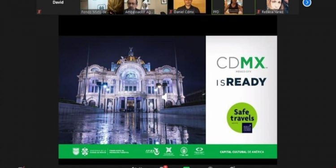This screenshot has height=168, width=336.
Task: Click the Mexico City shield logo in the footer
Action: coord(76,151)
